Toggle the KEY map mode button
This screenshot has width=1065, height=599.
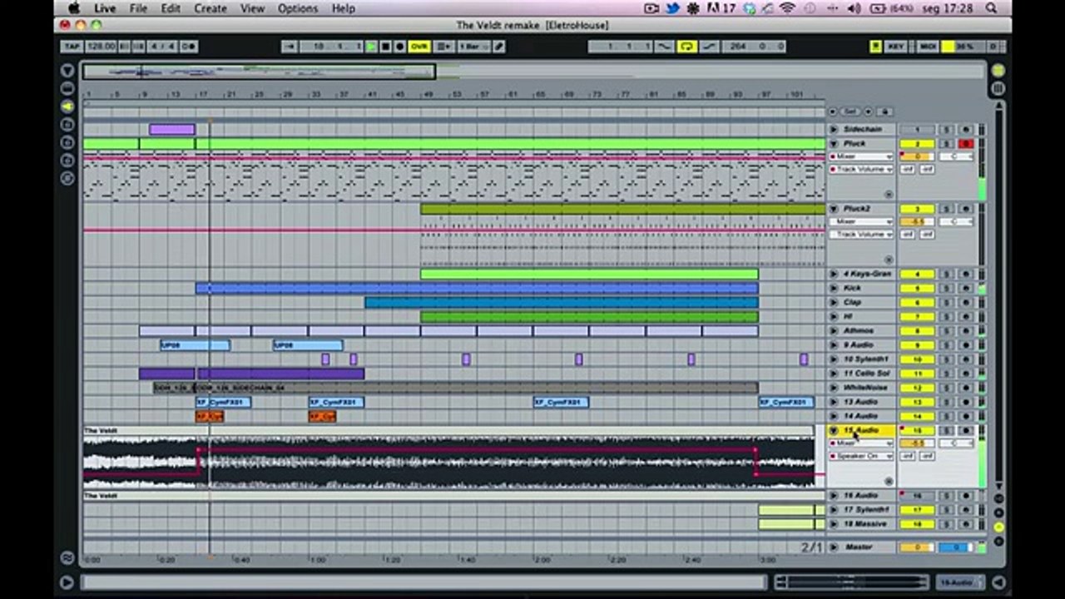(x=895, y=47)
